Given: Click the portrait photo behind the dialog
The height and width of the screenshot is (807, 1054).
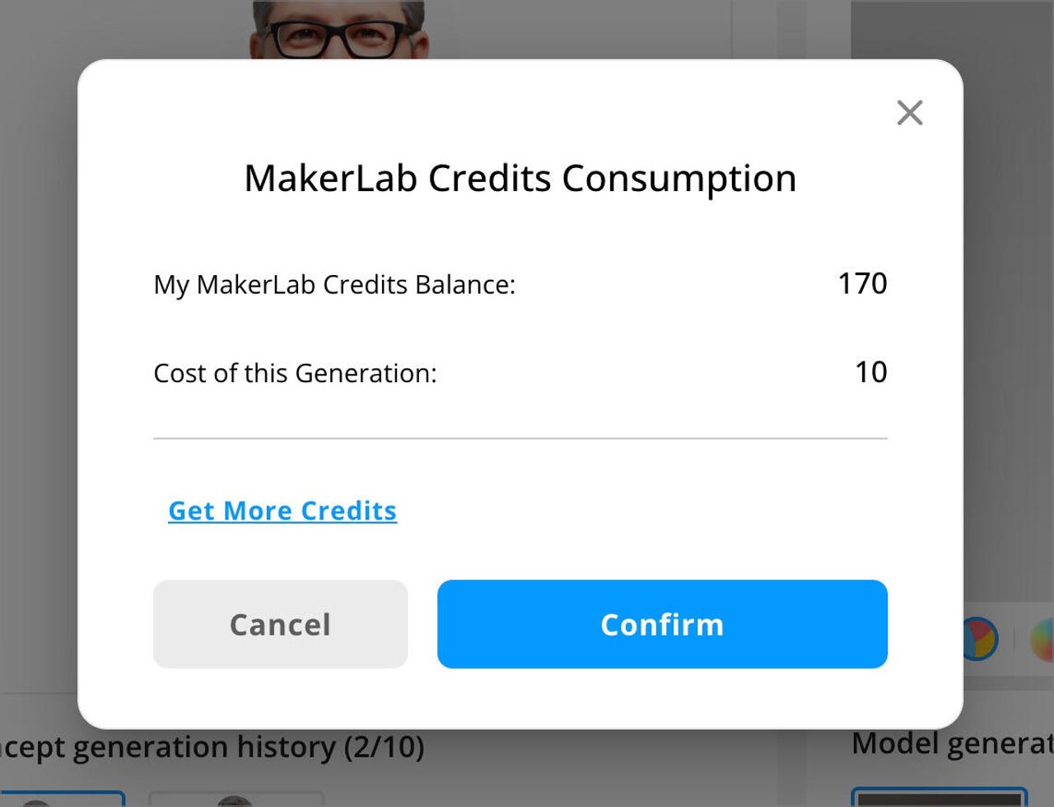Looking at the screenshot, I should coord(338,30).
